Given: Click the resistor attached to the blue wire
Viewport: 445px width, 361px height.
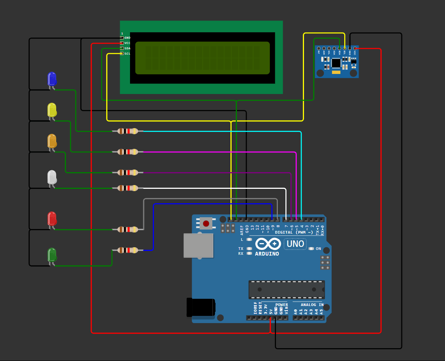Looking at the screenshot, I should [x=128, y=250].
